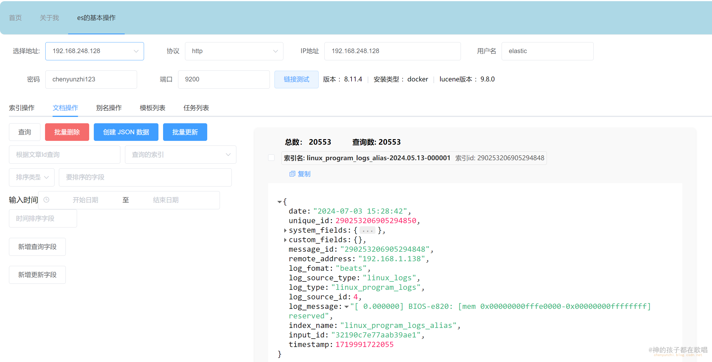Open the 模板列表 tab

pos(152,108)
